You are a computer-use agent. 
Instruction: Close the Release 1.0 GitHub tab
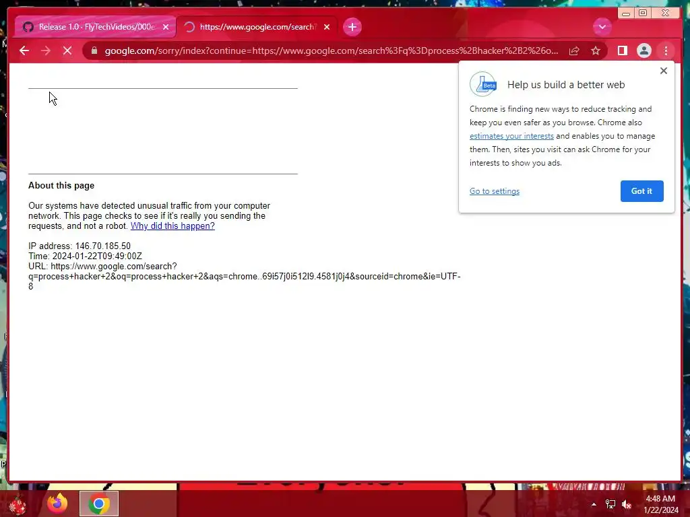click(x=166, y=27)
